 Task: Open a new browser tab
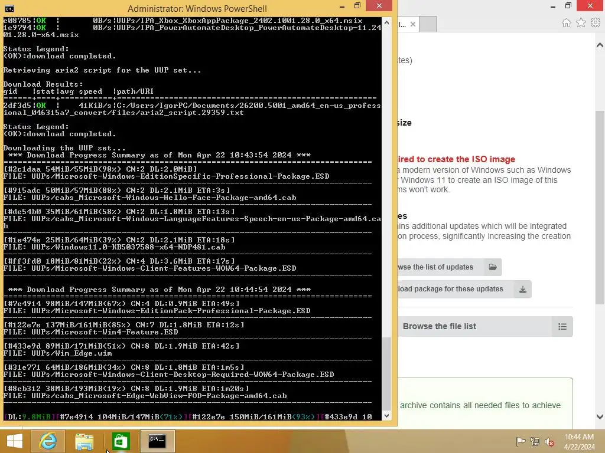point(428,24)
